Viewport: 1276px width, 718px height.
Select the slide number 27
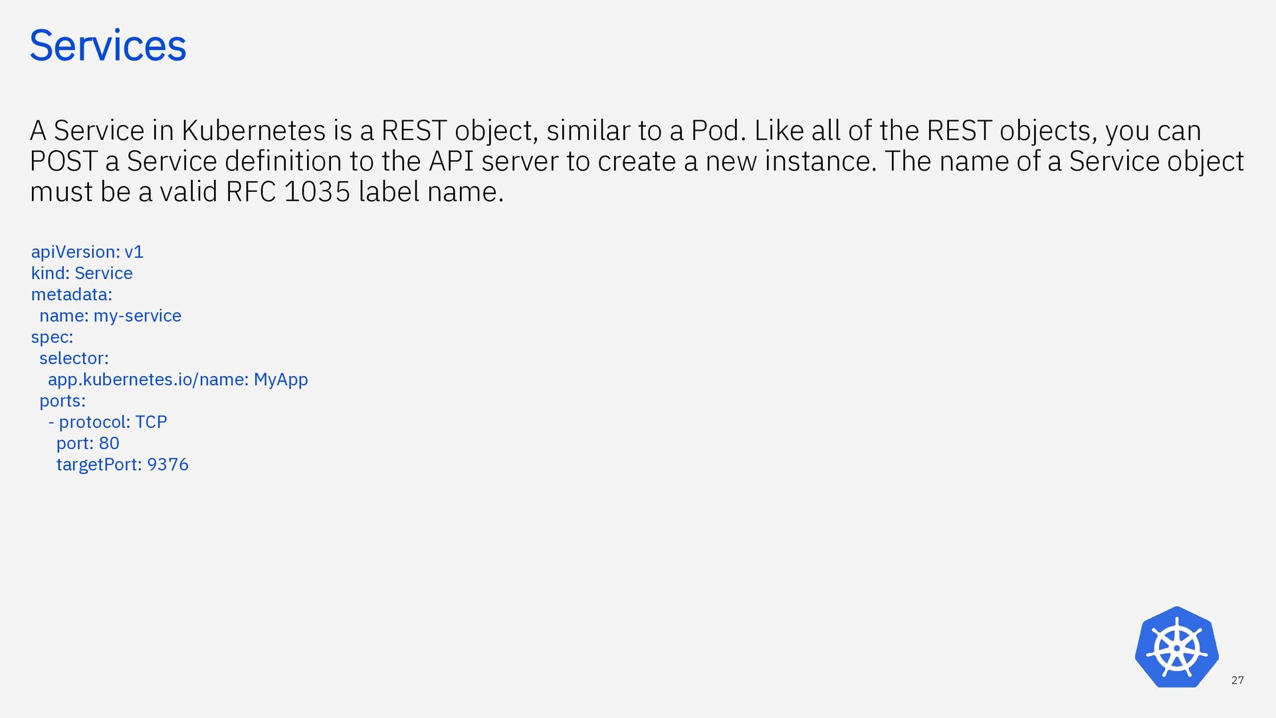pyautogui.click(x=1237, y=680)
